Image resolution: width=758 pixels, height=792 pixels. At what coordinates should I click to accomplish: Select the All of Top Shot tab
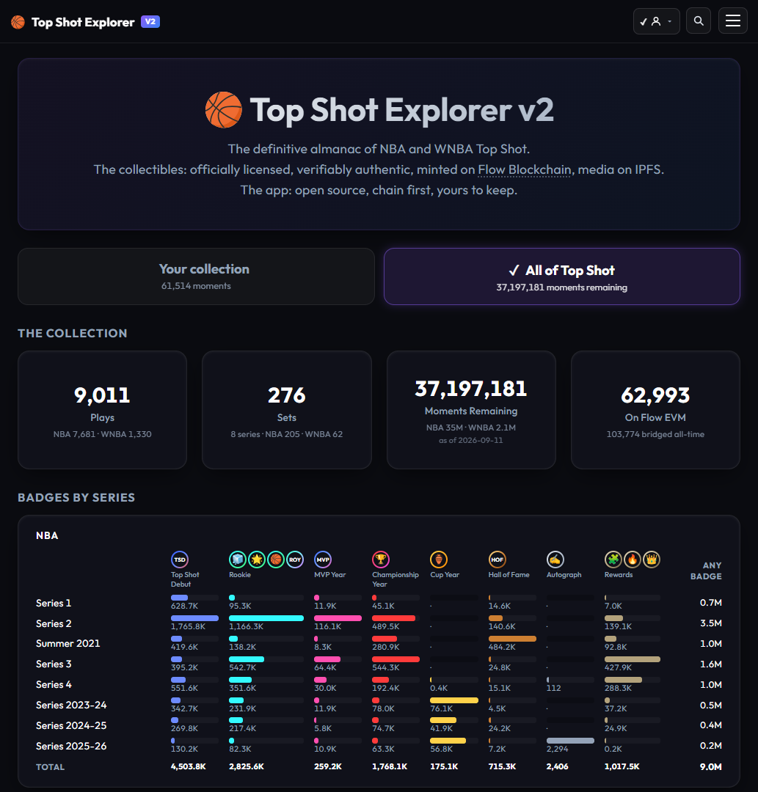coord(562,276)
